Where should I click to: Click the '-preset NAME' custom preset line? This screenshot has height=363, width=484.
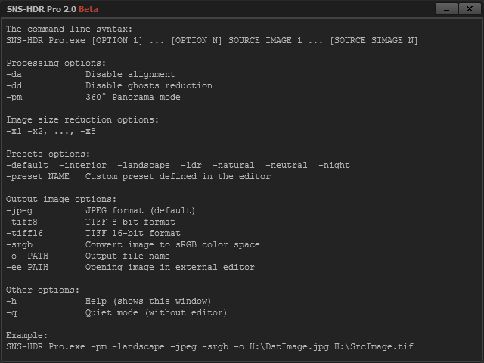pos(138,176)
